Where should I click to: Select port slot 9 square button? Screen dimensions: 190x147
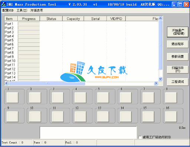coord(12,117)
